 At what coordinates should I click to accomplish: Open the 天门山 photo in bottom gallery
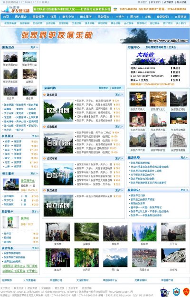click(115, 258)
